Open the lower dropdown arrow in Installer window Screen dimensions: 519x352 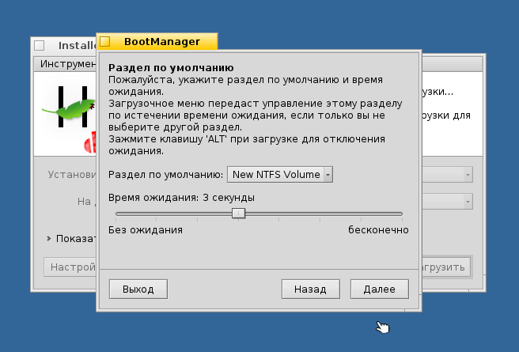click(468, 201)
